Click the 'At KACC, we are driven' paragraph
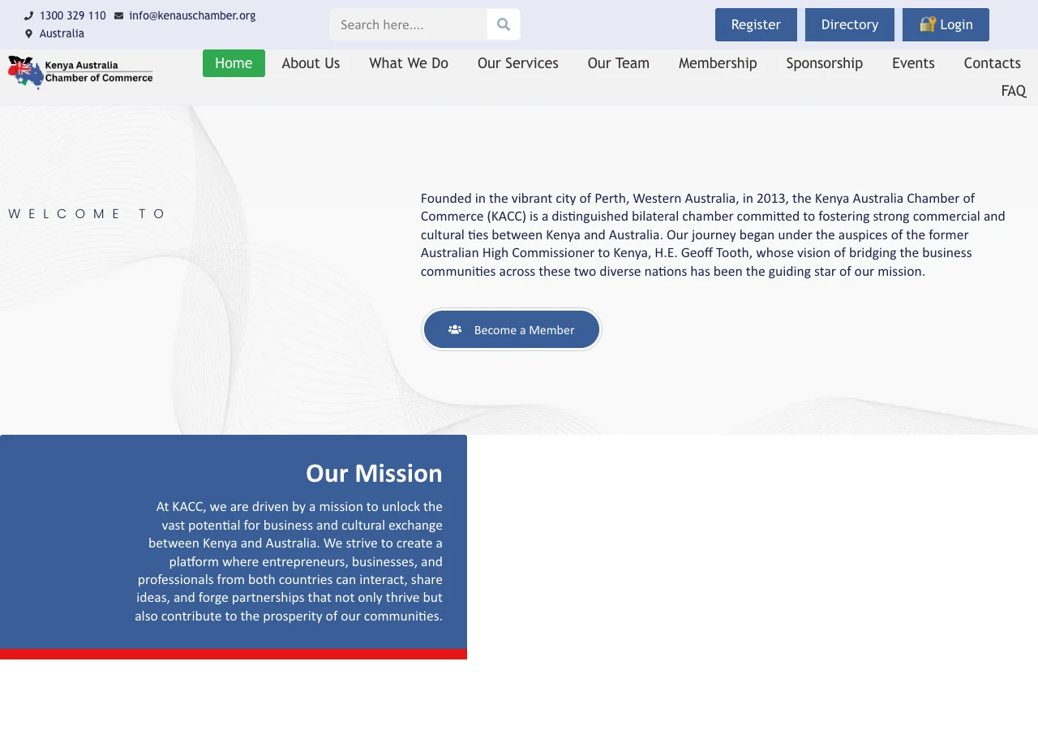1038x730 pixels. [x=290, y=561]
